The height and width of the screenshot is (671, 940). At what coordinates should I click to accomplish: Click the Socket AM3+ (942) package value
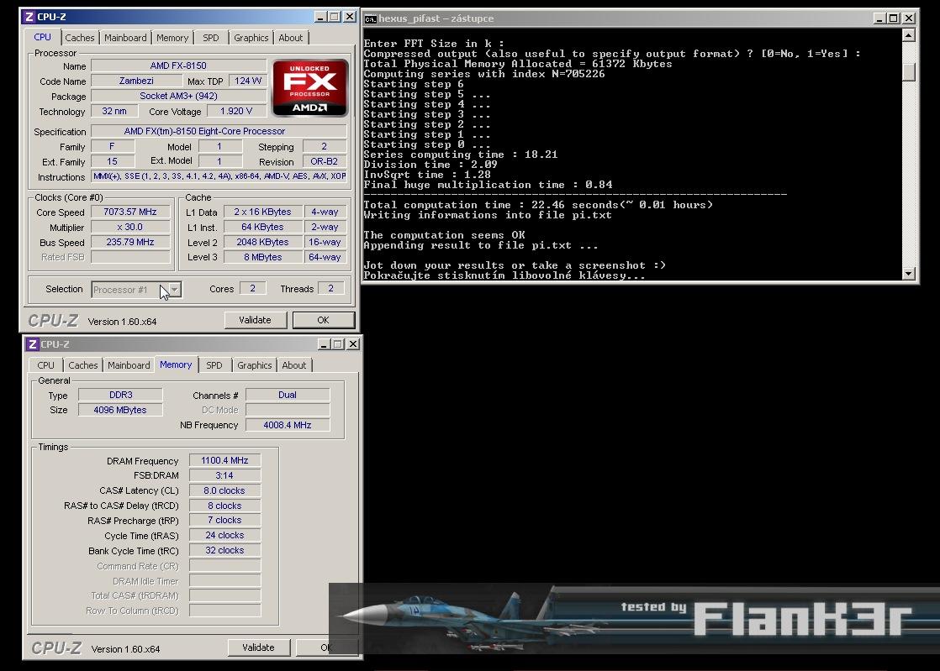pos(178,96)
